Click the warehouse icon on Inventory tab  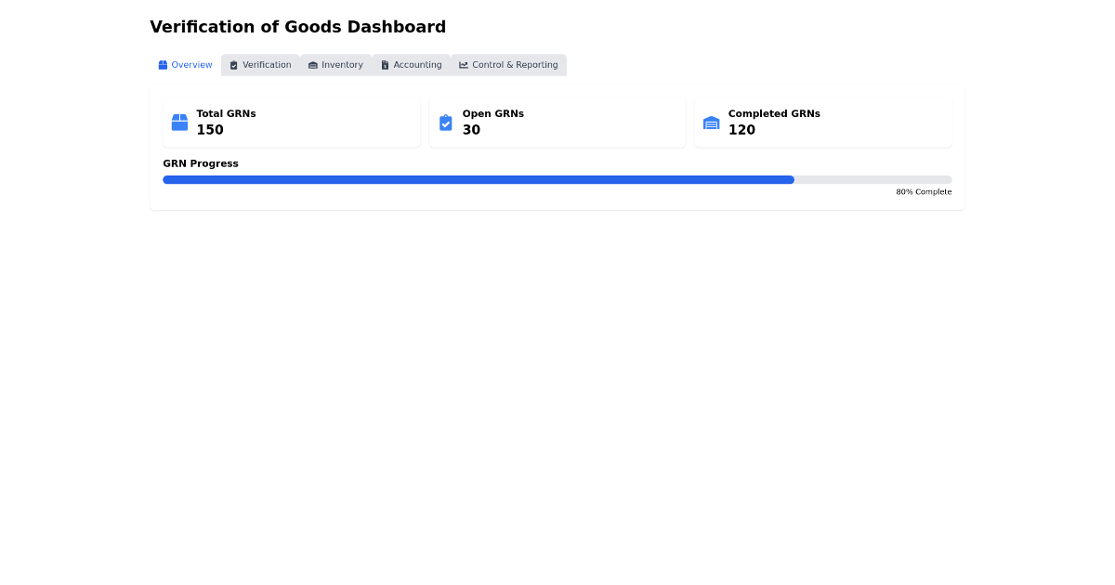313,65
